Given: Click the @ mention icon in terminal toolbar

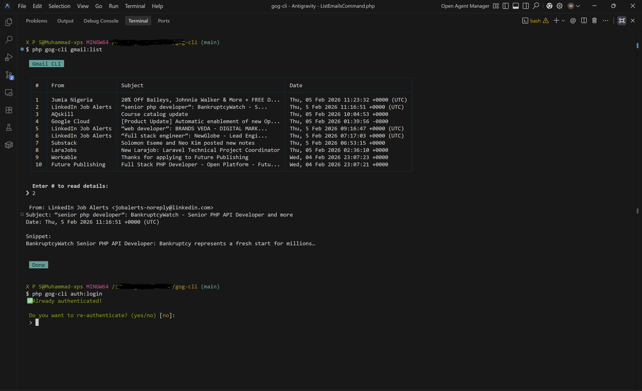Looking at the screenshot, I should [573, 21].
